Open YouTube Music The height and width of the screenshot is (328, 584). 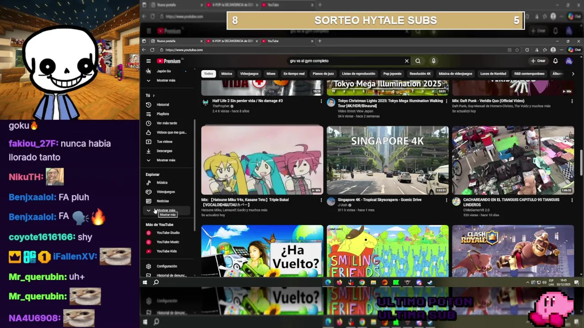point(167,242)
